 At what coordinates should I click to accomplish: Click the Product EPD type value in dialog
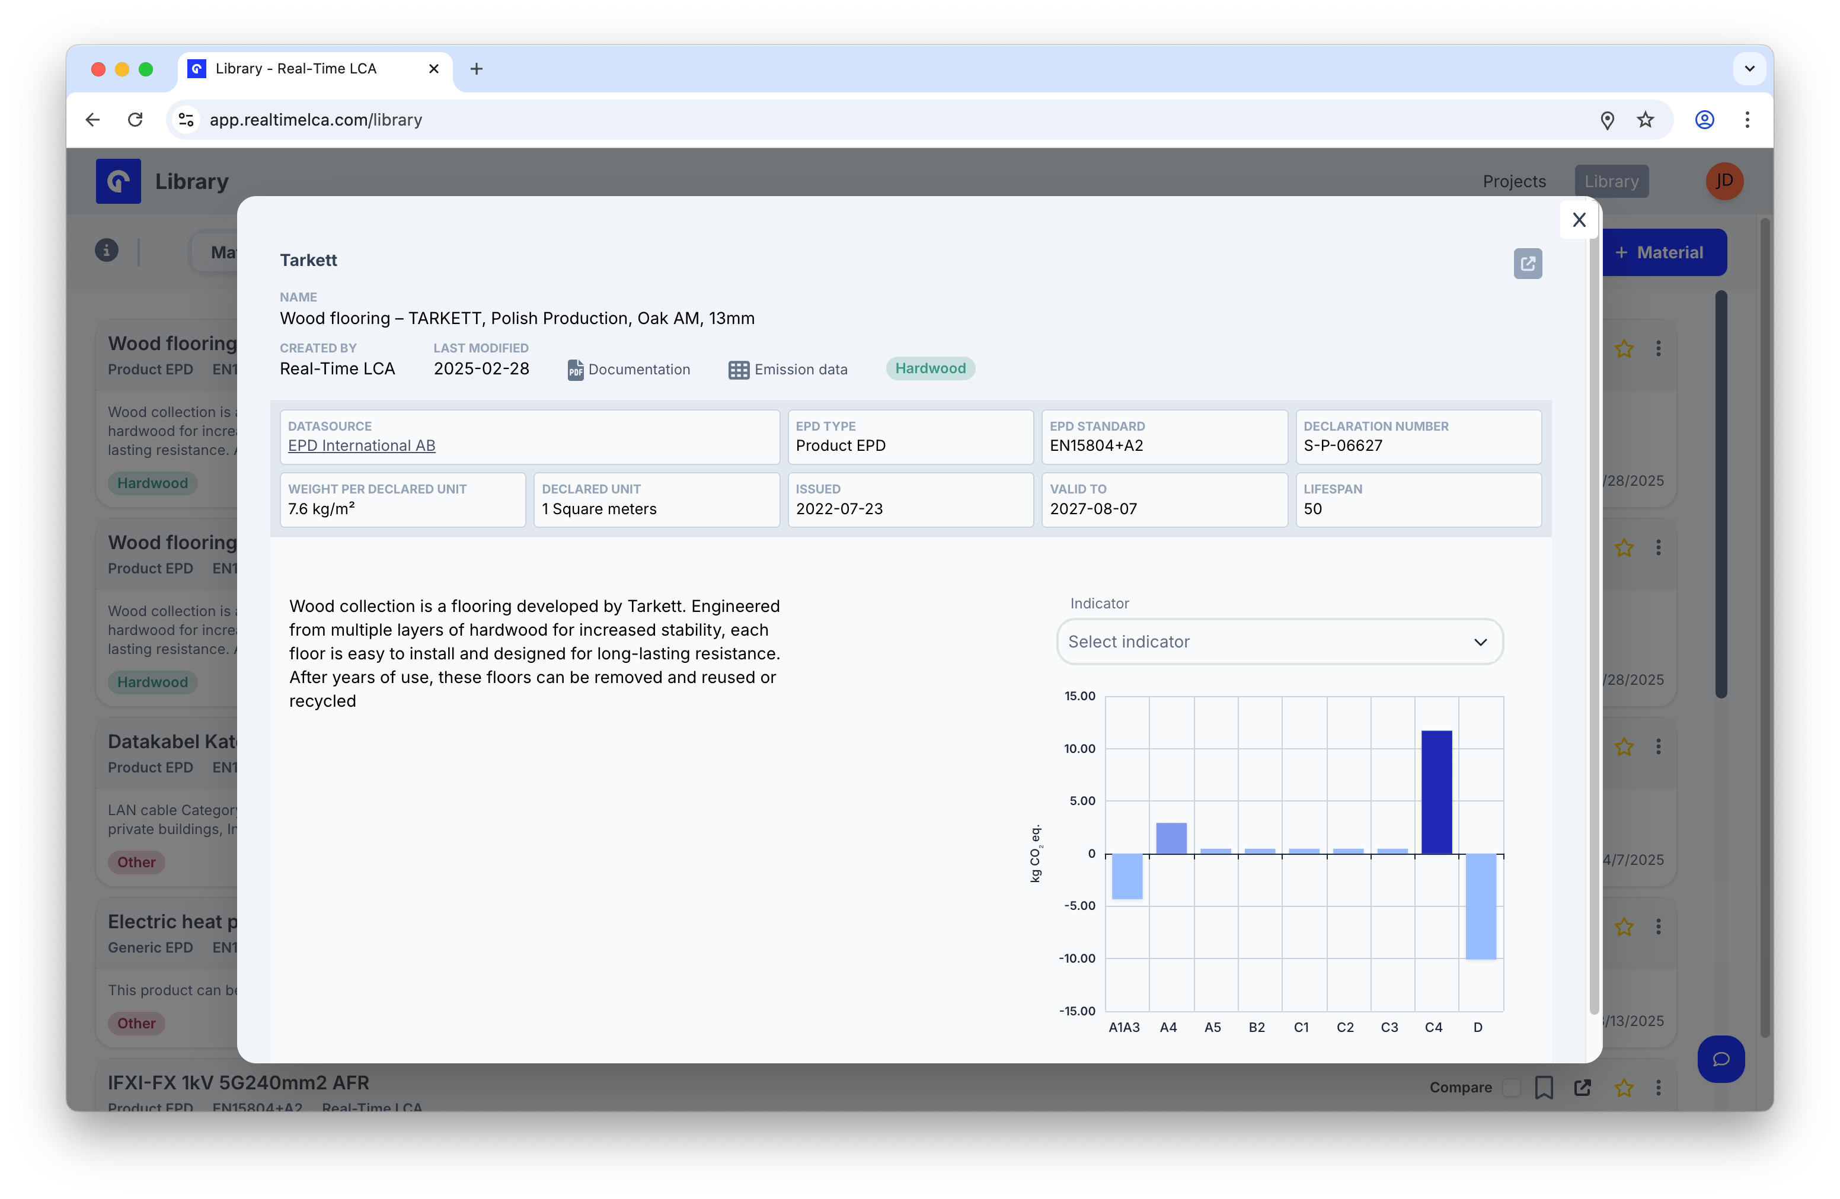tap(841, 445)
